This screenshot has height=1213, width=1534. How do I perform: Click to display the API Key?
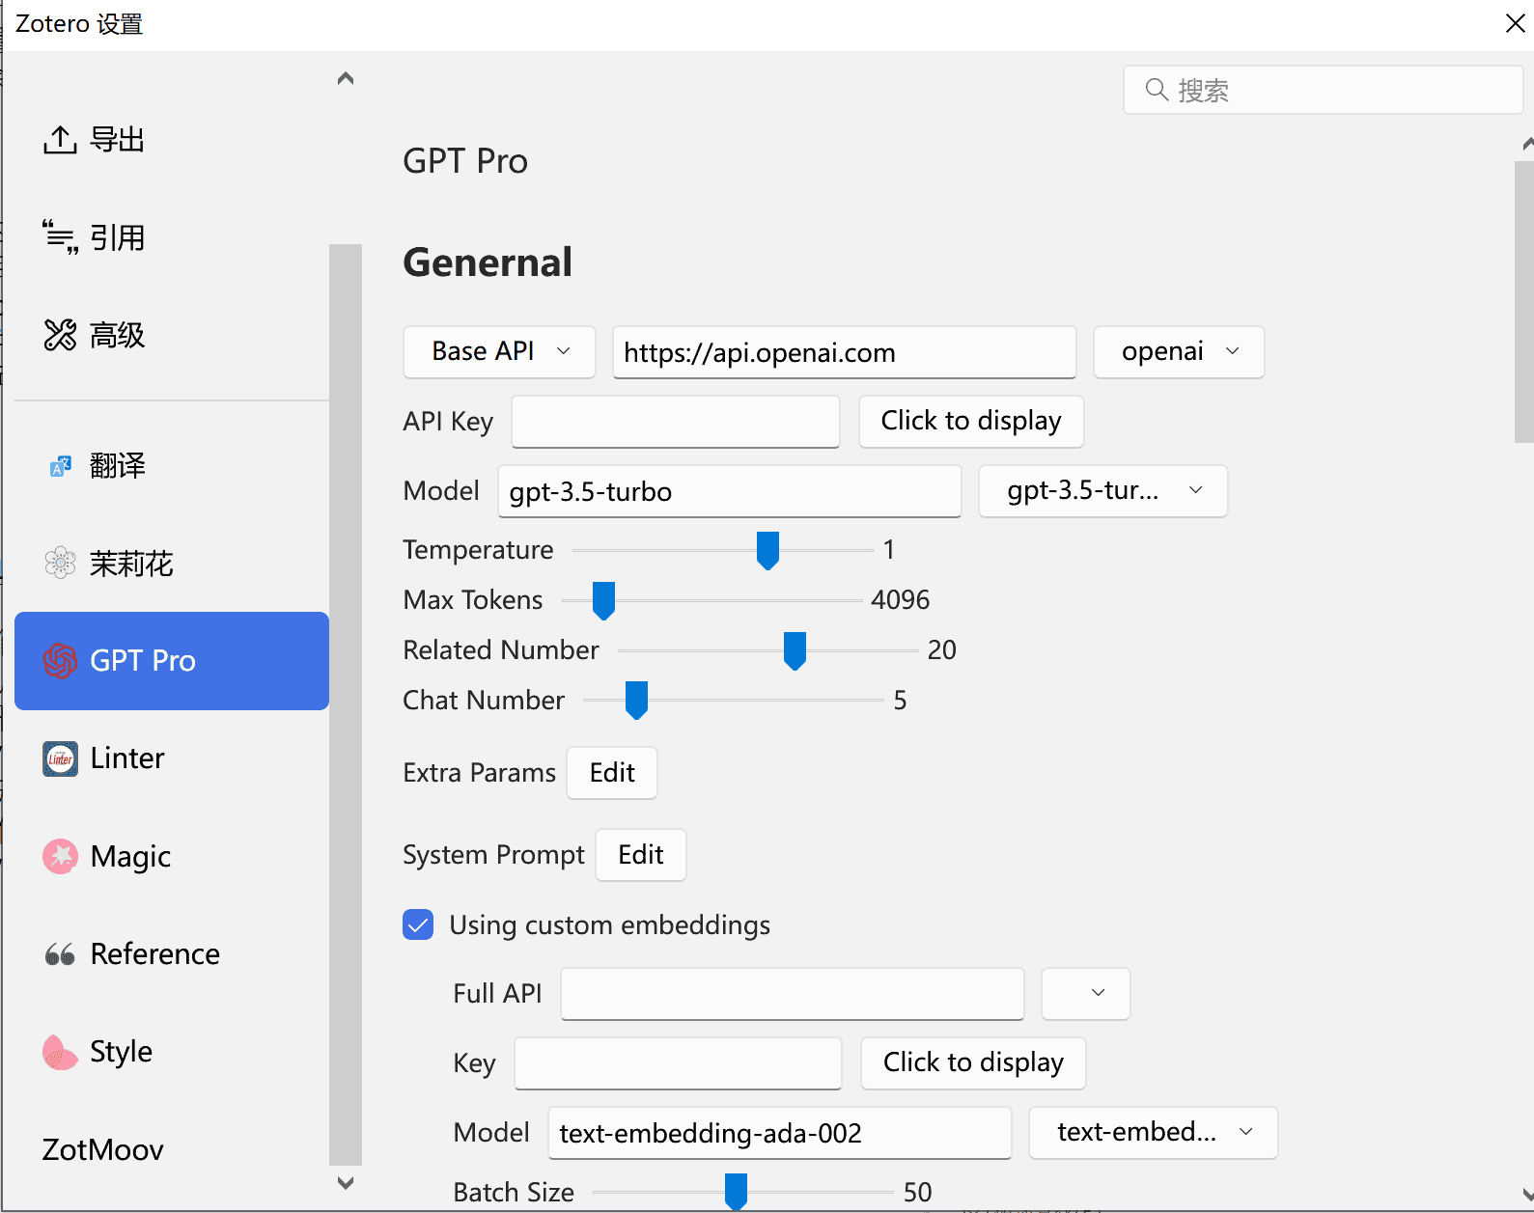click(x=970, y=422)
